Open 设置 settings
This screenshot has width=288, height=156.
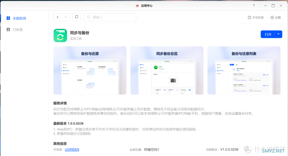coord(276,18)
